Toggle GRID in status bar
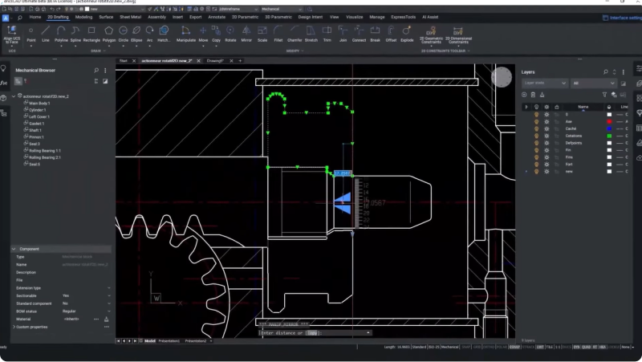Screen dimensions: 642x362 pos(477,347)
